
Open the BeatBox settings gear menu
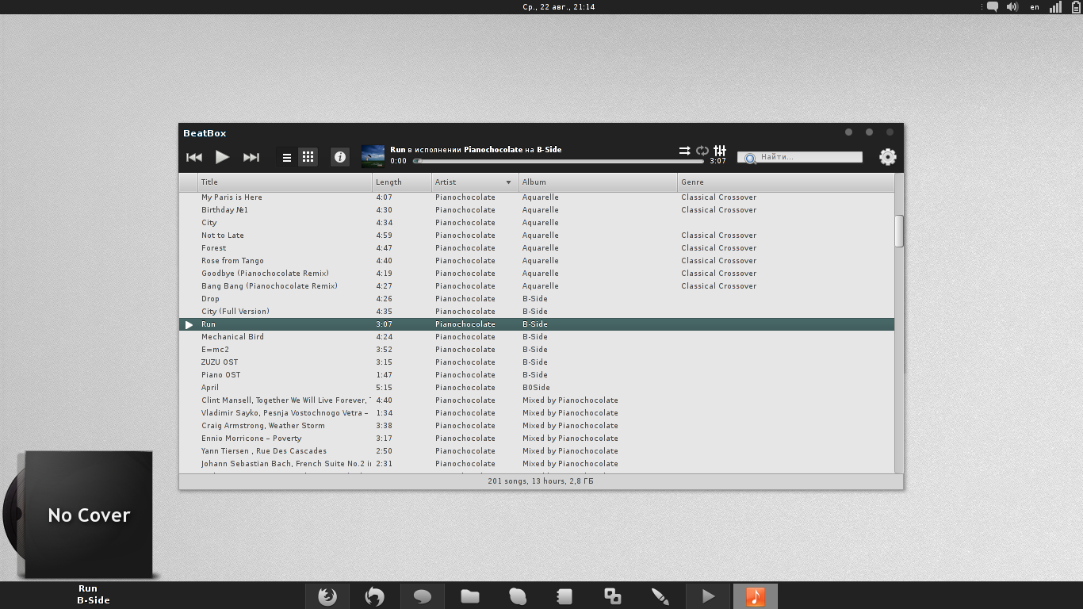coord(888,157)
